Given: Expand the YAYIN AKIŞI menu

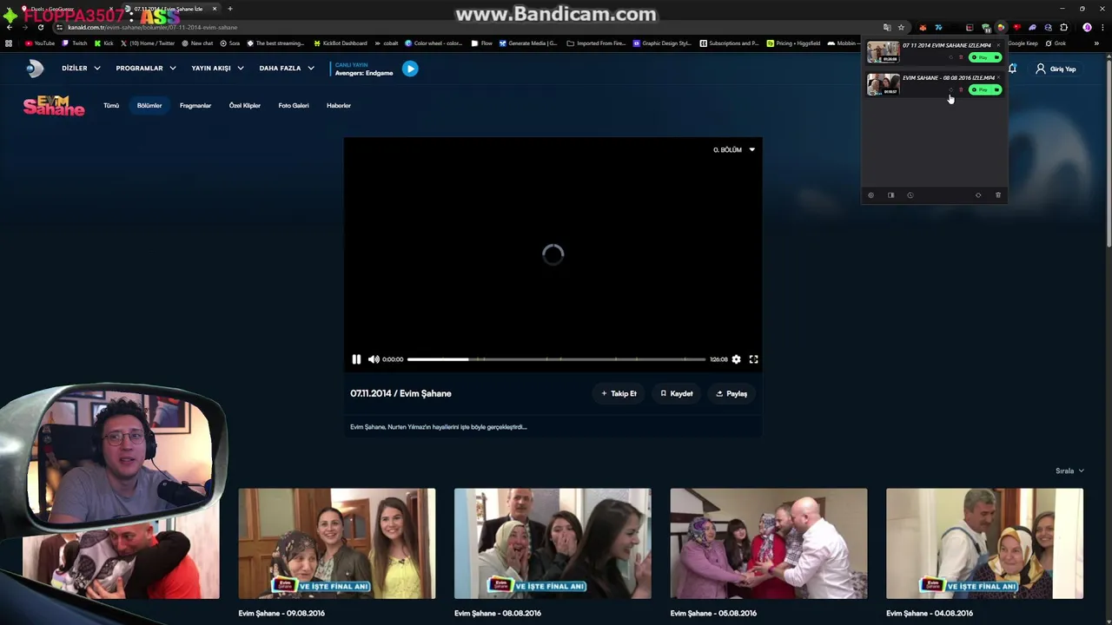Looking at the screenshot, I should pos(217,69).
